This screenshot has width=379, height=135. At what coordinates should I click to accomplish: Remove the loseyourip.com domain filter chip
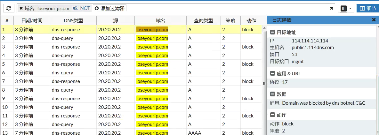tap(21, 8)
